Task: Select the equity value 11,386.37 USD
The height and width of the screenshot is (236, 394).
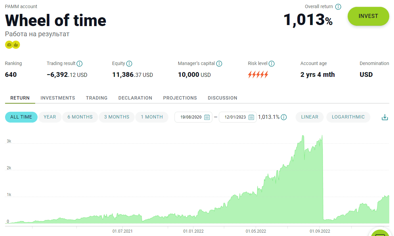Action: 133,75
